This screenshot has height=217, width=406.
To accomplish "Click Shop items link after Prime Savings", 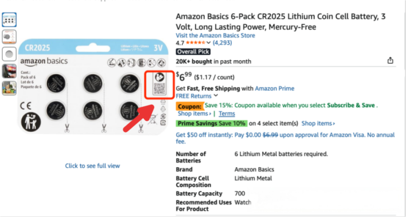I will 318,123.
